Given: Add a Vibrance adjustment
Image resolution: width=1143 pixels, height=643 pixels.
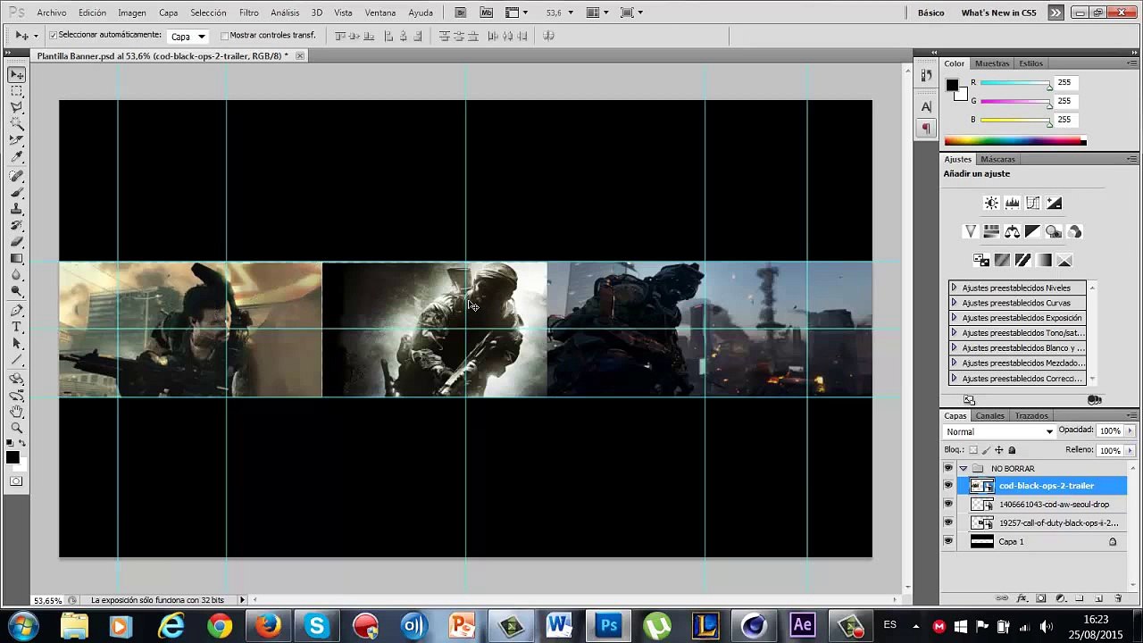Looking at the screenshot, I should (x=971, y=231).
